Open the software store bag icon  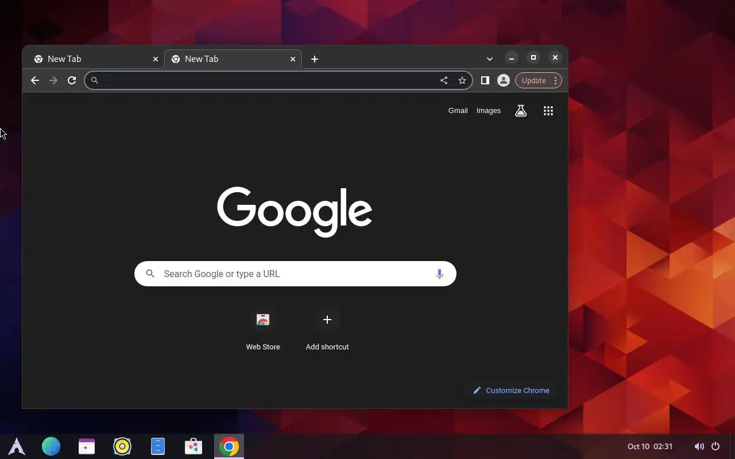coord(194,446)
